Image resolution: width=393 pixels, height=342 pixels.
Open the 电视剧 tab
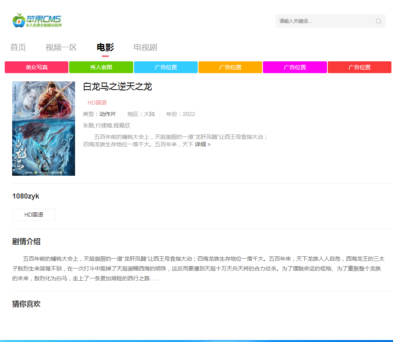point(145,47)
